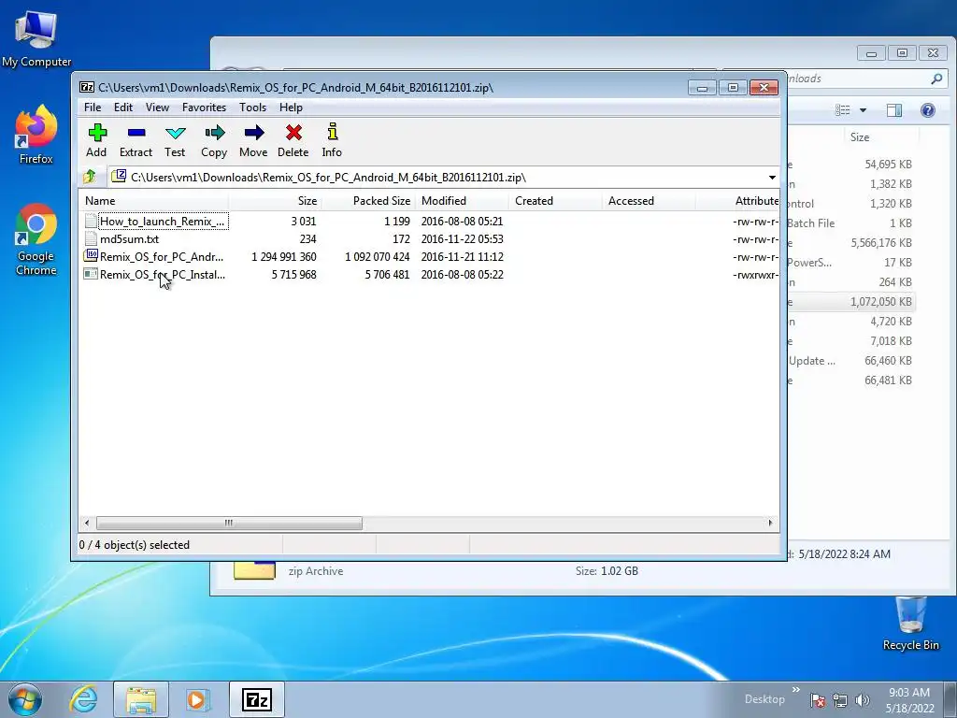
Task: Open Windows Explorer taskbar icon
Action: click(x=141, y=699)
